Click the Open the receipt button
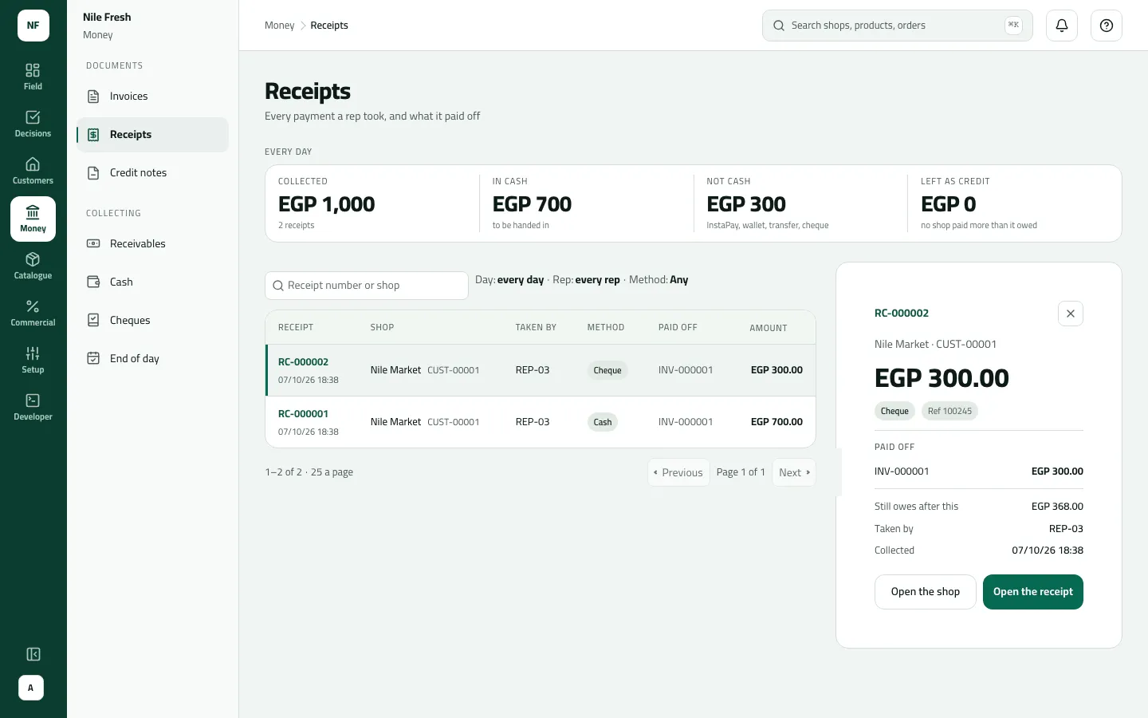Viewport: 1148px width, 718px height. [1033, 592]
